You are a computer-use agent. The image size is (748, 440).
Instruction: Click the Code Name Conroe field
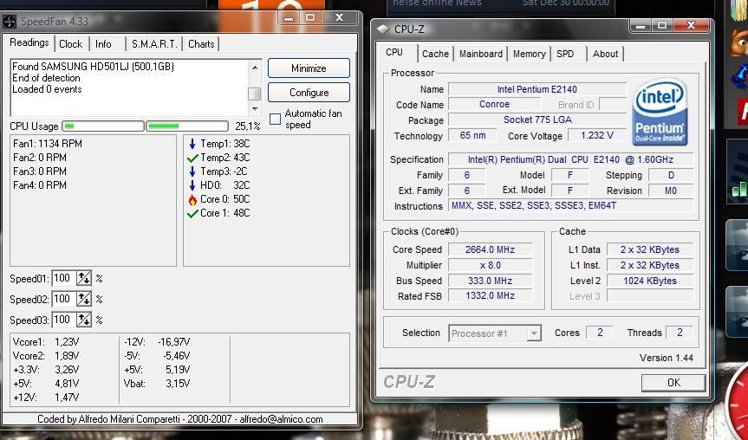click(x=494, y=105)
